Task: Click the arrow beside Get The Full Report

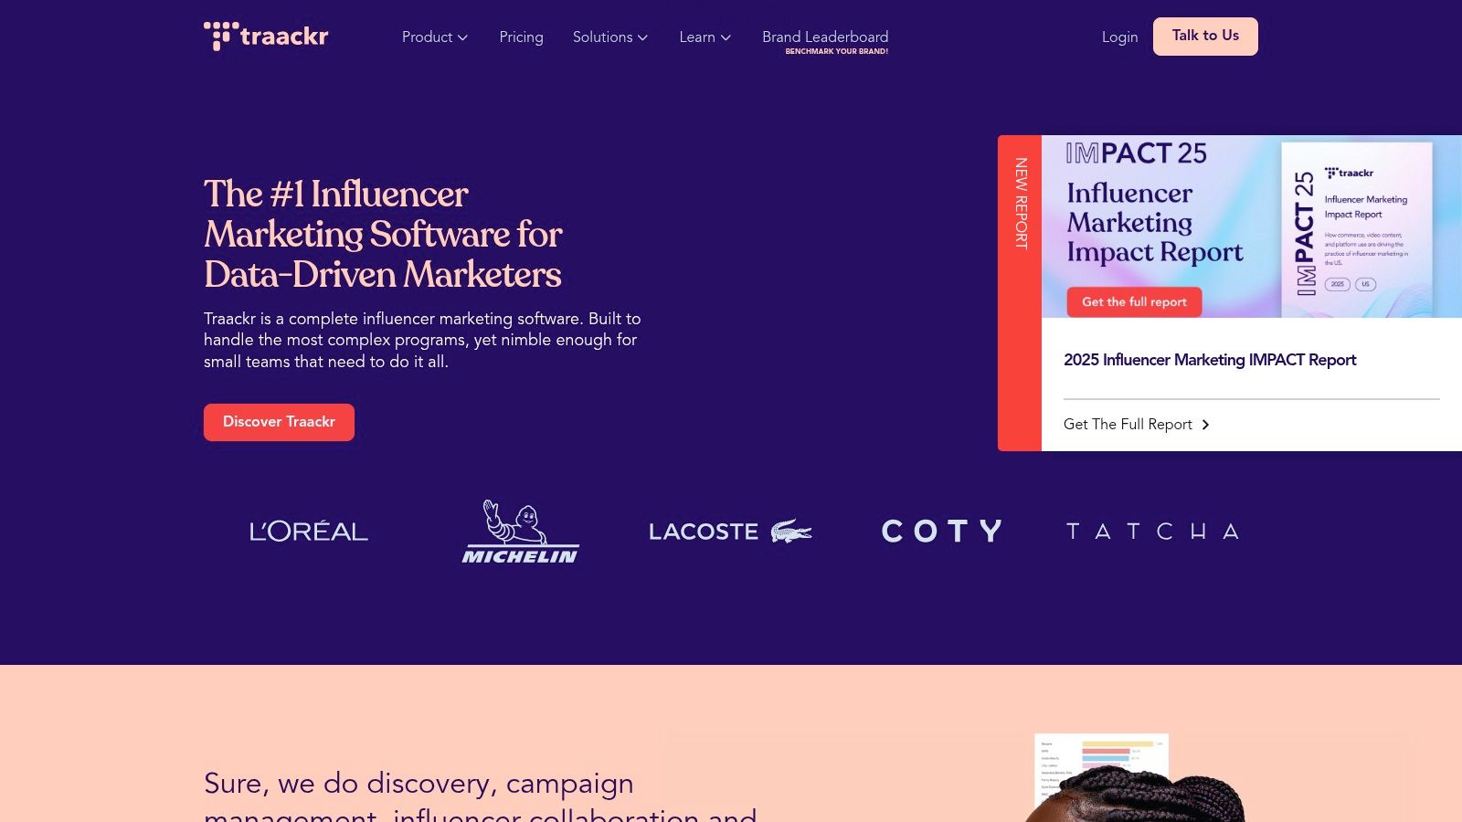Action: point(1206,425)
